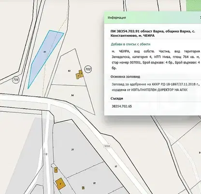Select orange building 2 in parcel 93
Image resolution: width=201 pixels, height=194 pixels.
coord(81,74)
